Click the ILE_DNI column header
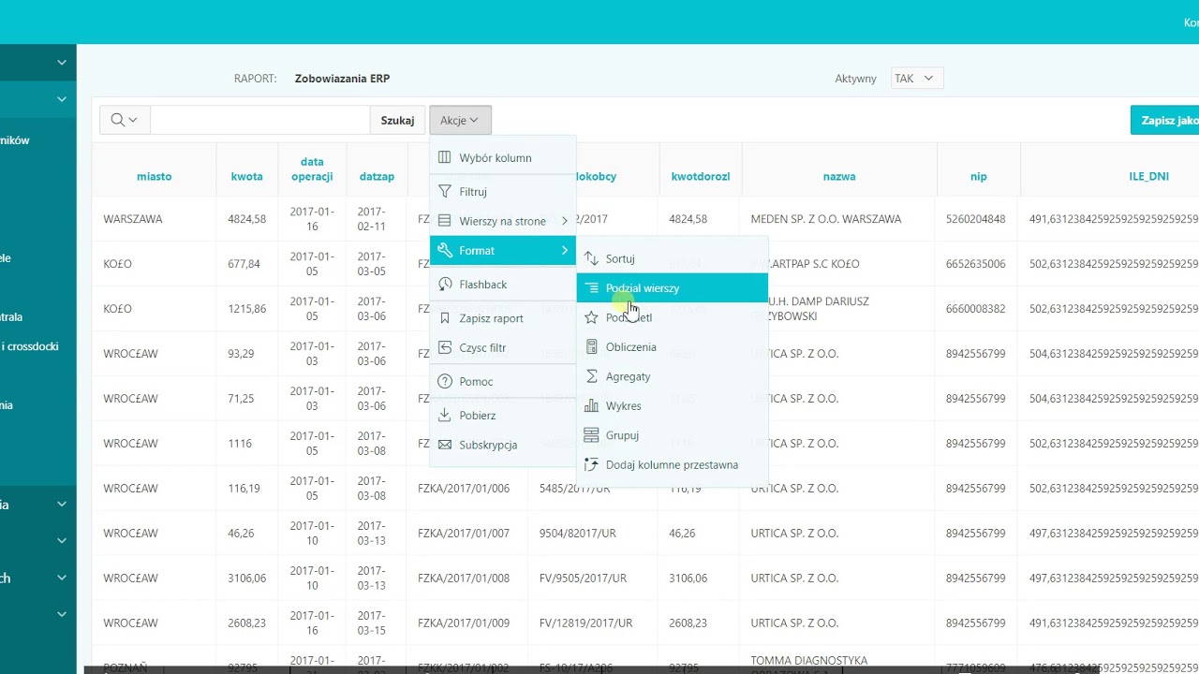This screenshot has width=1199, height=674. pyautogui.click(x=1148, y=176)
